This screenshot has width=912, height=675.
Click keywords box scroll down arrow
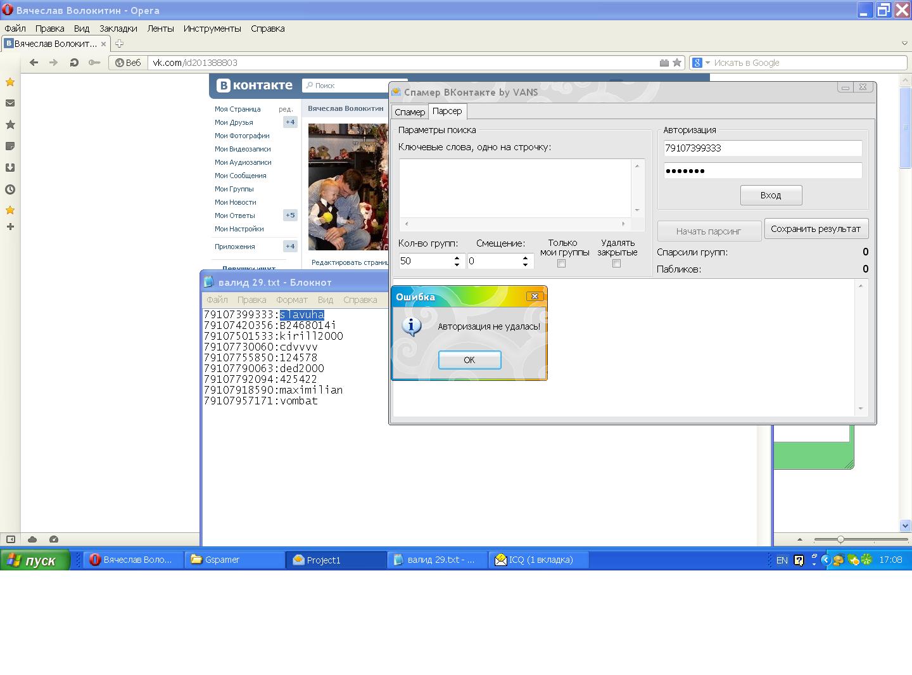pyautogui.click(x=637, y=210)
